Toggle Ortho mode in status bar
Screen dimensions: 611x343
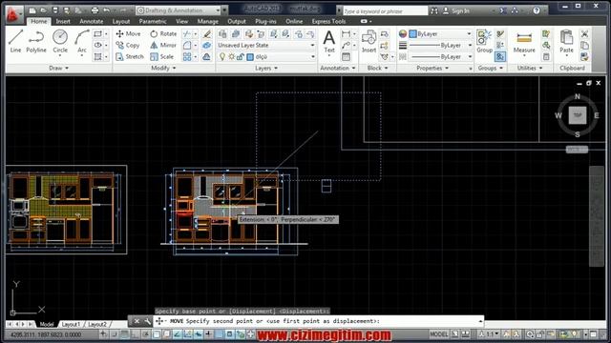pyautogui.click(x=135, y=334)
